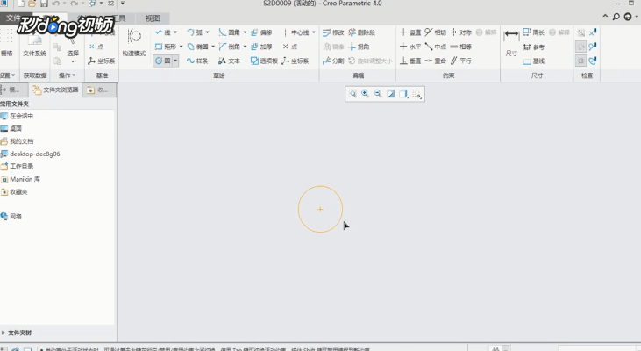Expand the 椭圆 tool dropdown arrow
The width and height of the screenshot is (641, 351).
coord(213,47)
